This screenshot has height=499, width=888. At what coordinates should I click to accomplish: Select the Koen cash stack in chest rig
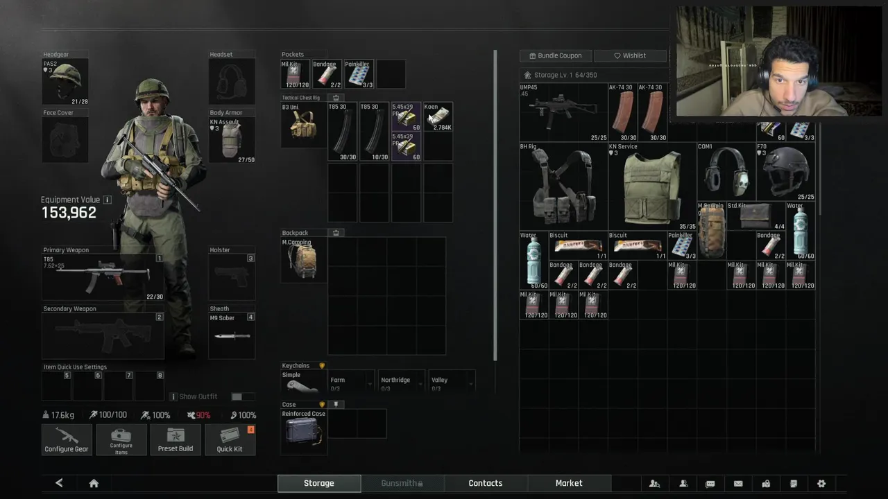[x=438, y=117]
